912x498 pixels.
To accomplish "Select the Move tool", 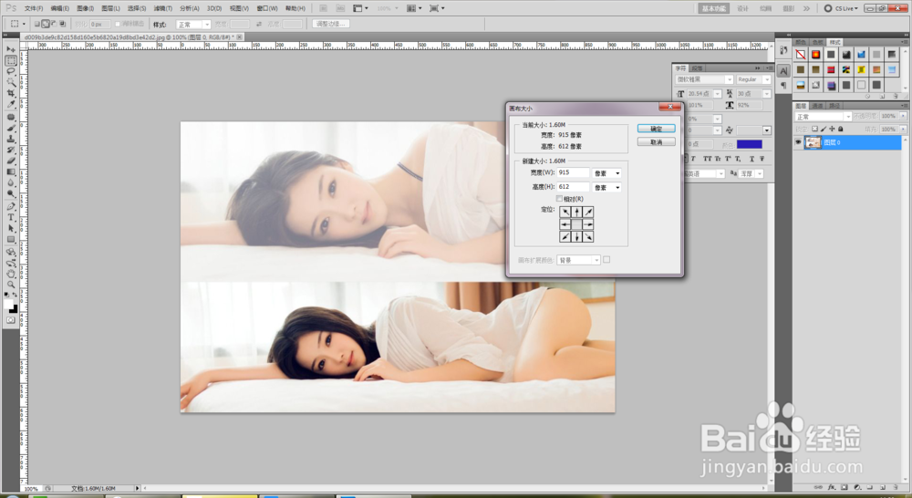I will (x=11, y=49).
